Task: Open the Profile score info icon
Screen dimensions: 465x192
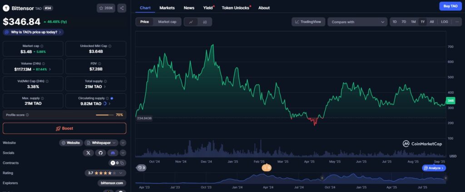Action: (27, 115)
